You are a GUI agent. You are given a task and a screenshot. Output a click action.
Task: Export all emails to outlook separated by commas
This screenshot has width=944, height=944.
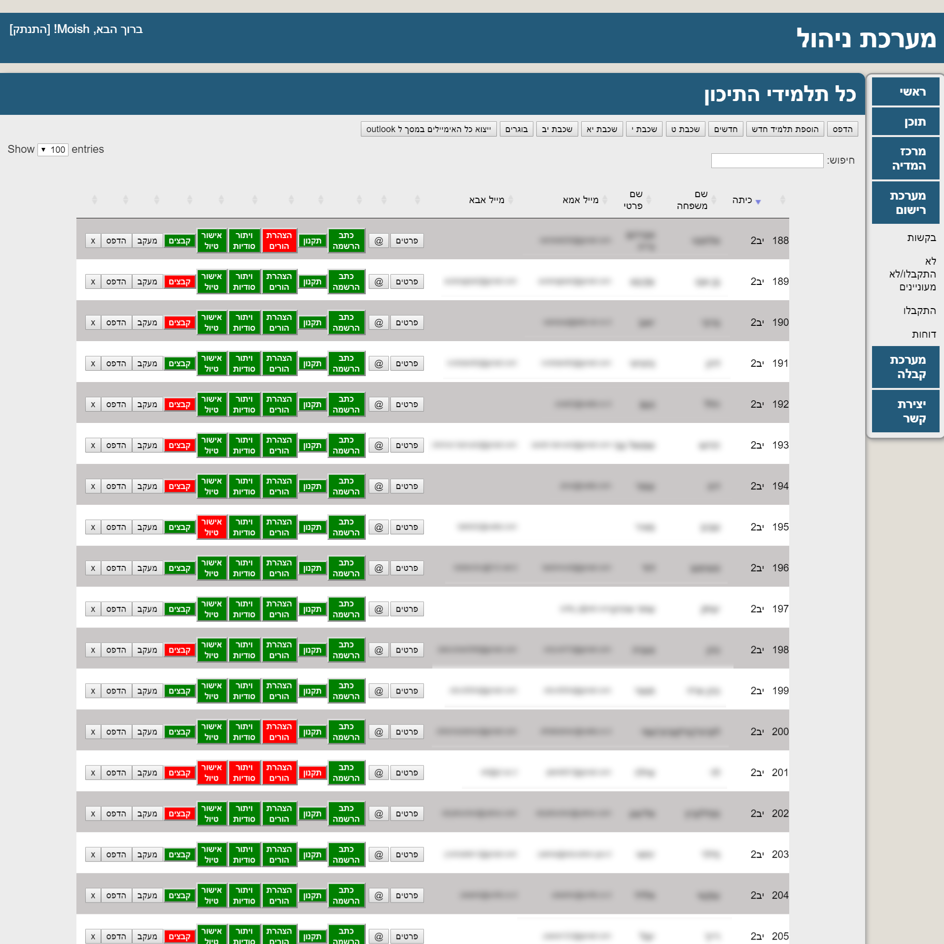click(x=428, y=129)
